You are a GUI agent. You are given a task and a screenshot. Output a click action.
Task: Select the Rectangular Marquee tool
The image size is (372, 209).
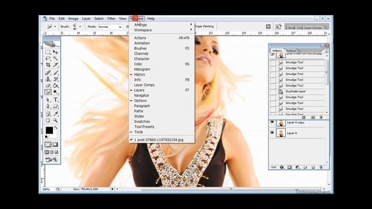pos(48,52)
